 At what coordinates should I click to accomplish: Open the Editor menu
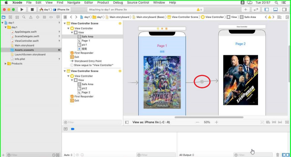pyautogui.click(x=89, y=3)
